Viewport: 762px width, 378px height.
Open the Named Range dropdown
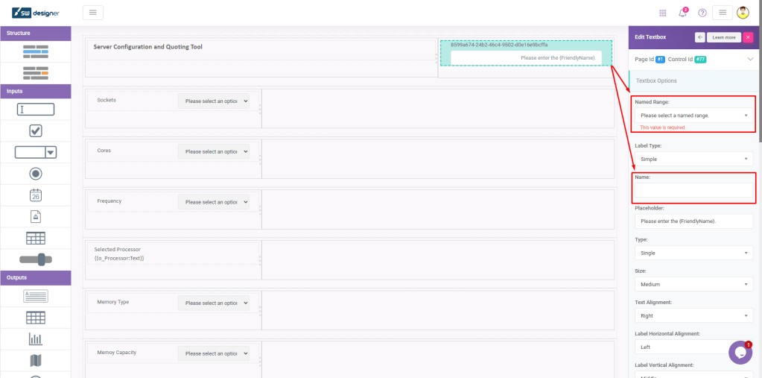(693, 116)
